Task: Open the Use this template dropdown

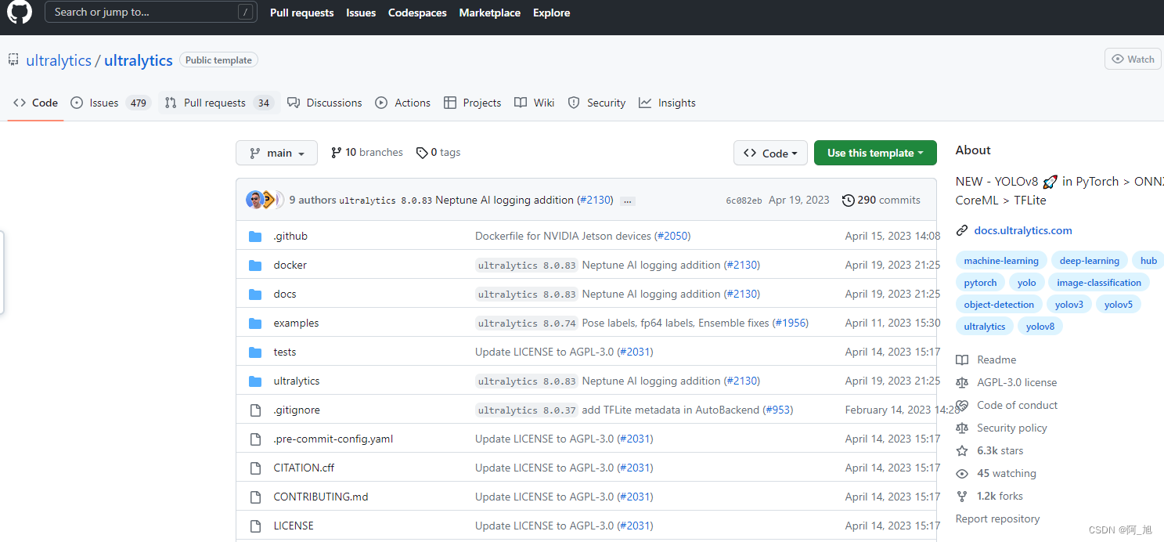Action: [x=875, y=153]
